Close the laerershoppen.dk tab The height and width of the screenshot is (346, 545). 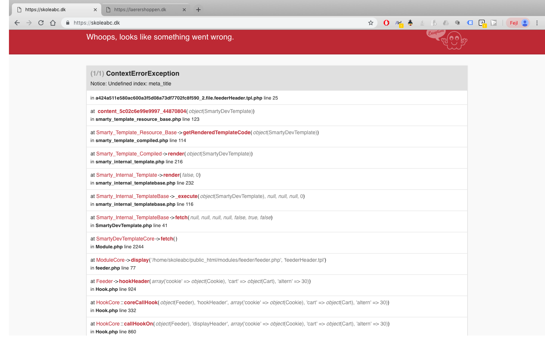(184, 10)
